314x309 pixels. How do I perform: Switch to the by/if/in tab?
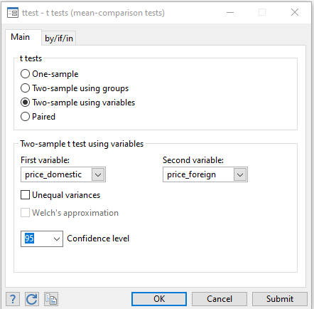pos(59,38)
